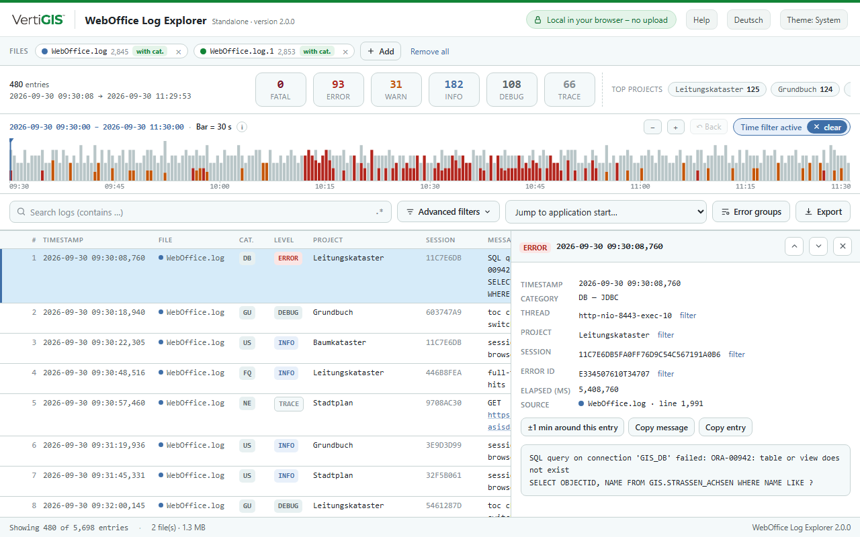Toggle DEBUG level filter
The height and width of the screenshot is (537, 860).
click(511, 90)
